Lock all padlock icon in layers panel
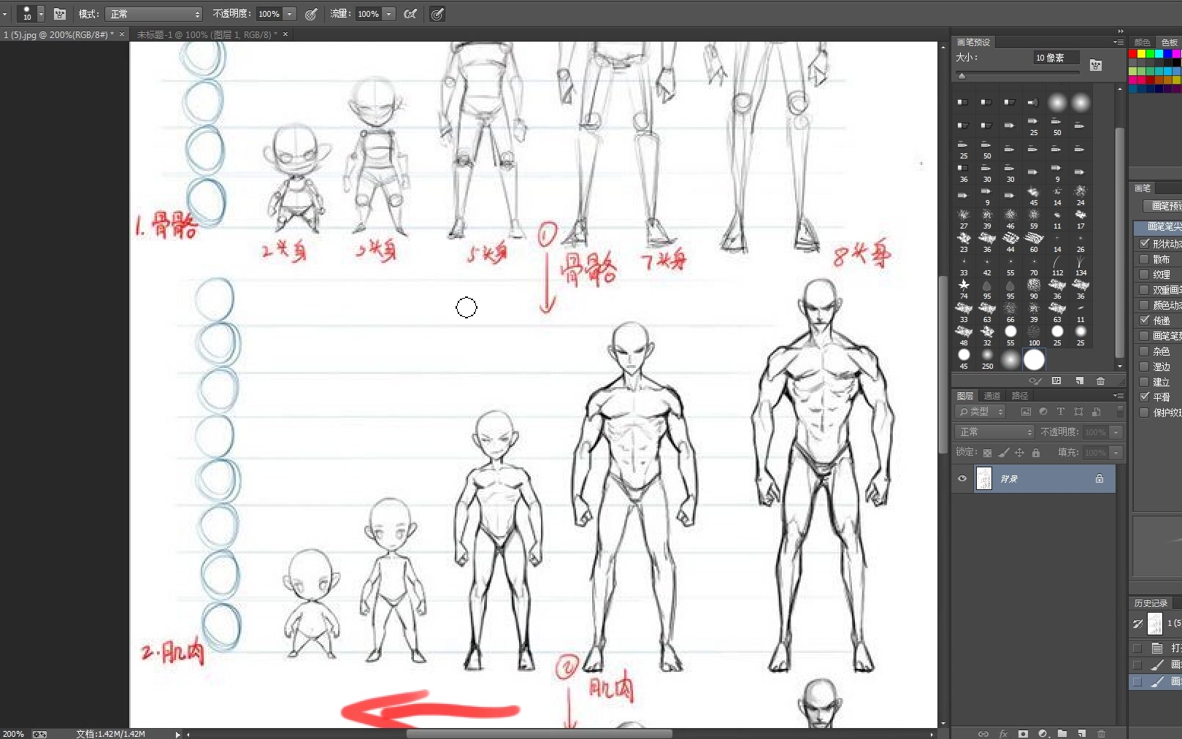Viewport: 1182px width, 739px height. tap(1035, 453)
